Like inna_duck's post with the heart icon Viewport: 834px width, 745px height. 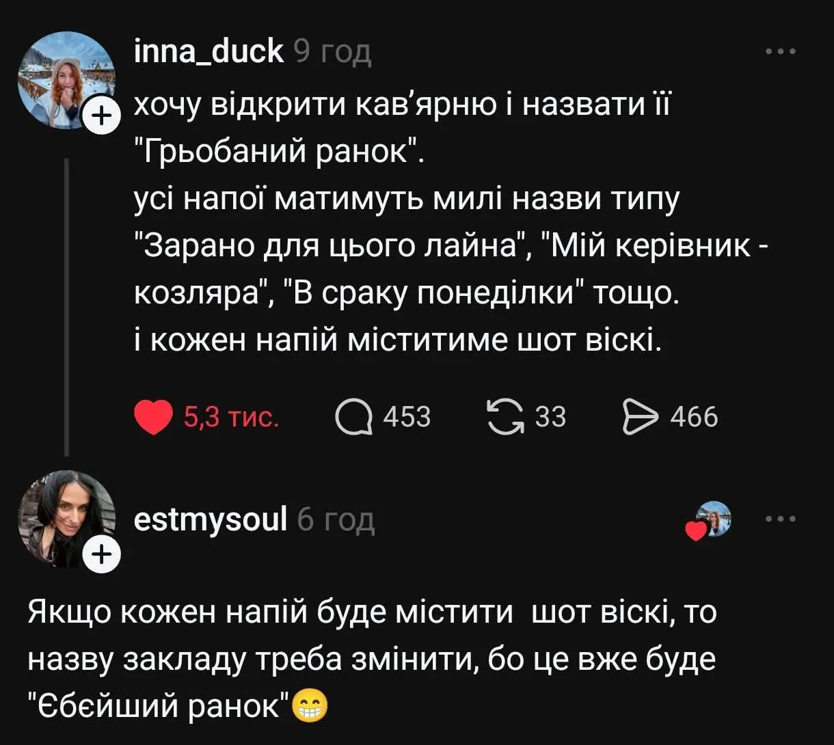153,416
